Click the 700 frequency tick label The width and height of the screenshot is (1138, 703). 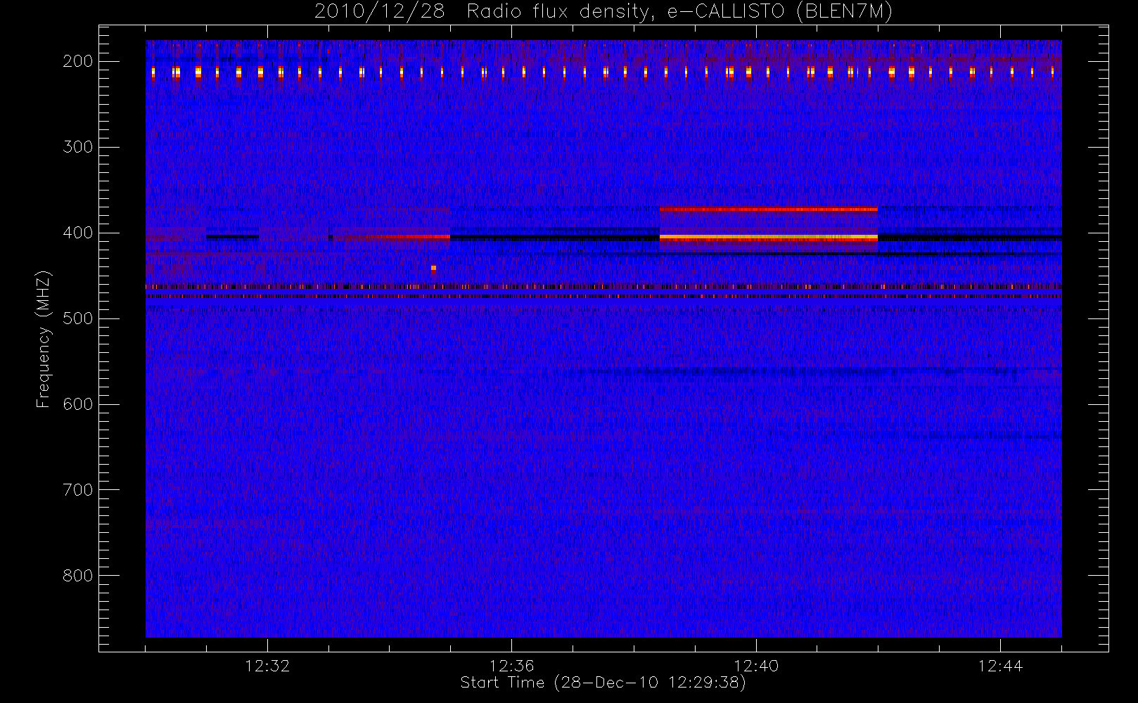coord(77,490)
